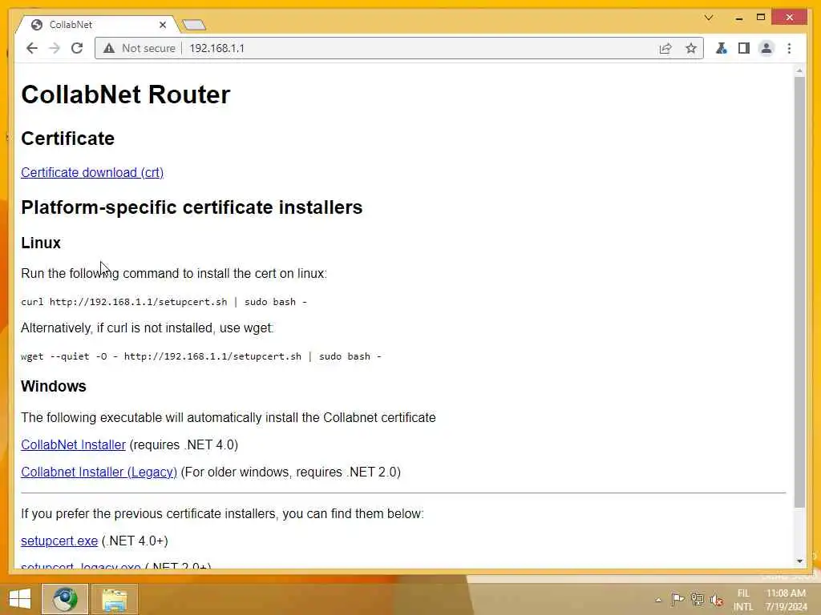
Task: Toggle the browser side panel
Action: point(743,48)
